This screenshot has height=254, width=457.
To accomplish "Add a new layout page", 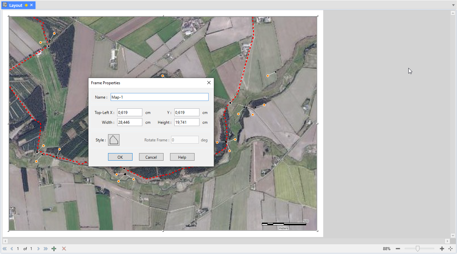I will [54, 248].
